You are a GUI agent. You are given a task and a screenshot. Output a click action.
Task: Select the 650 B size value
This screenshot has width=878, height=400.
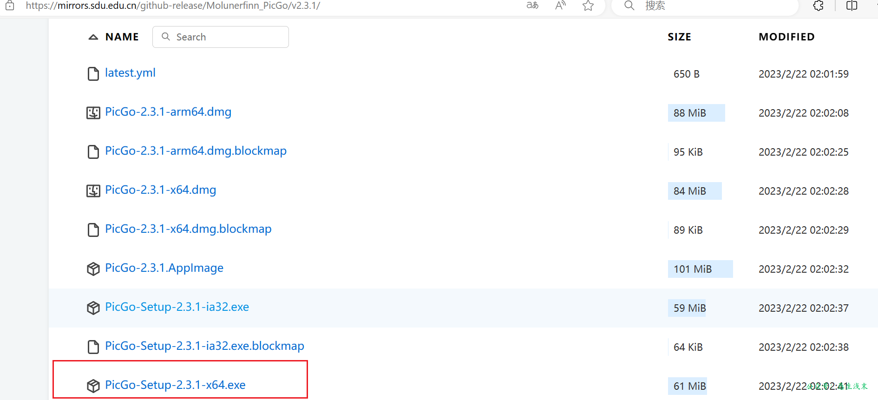[687, 74]
